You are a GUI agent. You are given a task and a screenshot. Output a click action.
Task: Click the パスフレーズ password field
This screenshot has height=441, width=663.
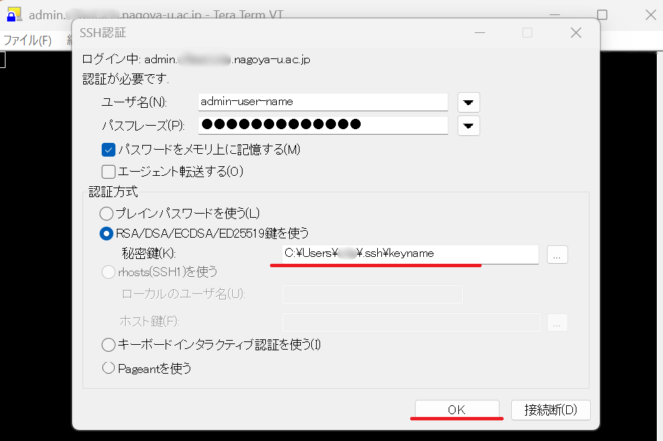[323, 125]
